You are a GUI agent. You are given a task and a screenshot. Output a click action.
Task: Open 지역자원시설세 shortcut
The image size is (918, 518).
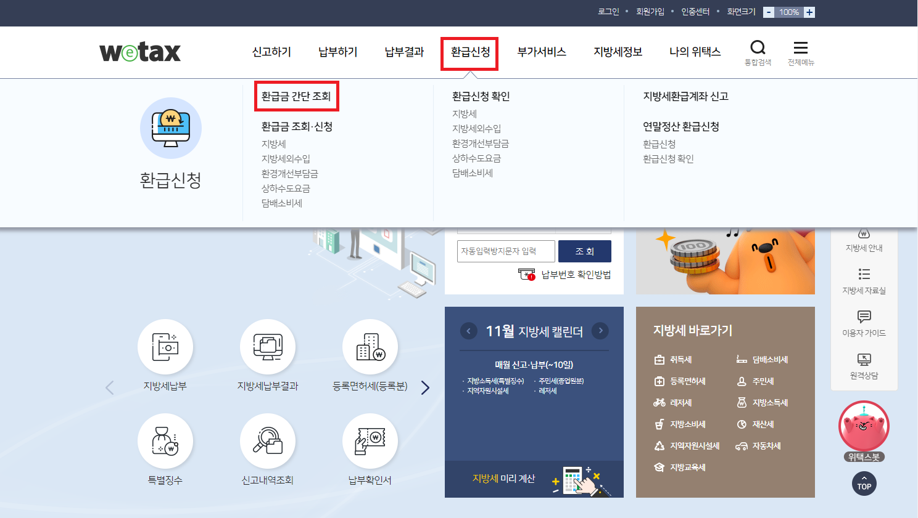[687, 446]
